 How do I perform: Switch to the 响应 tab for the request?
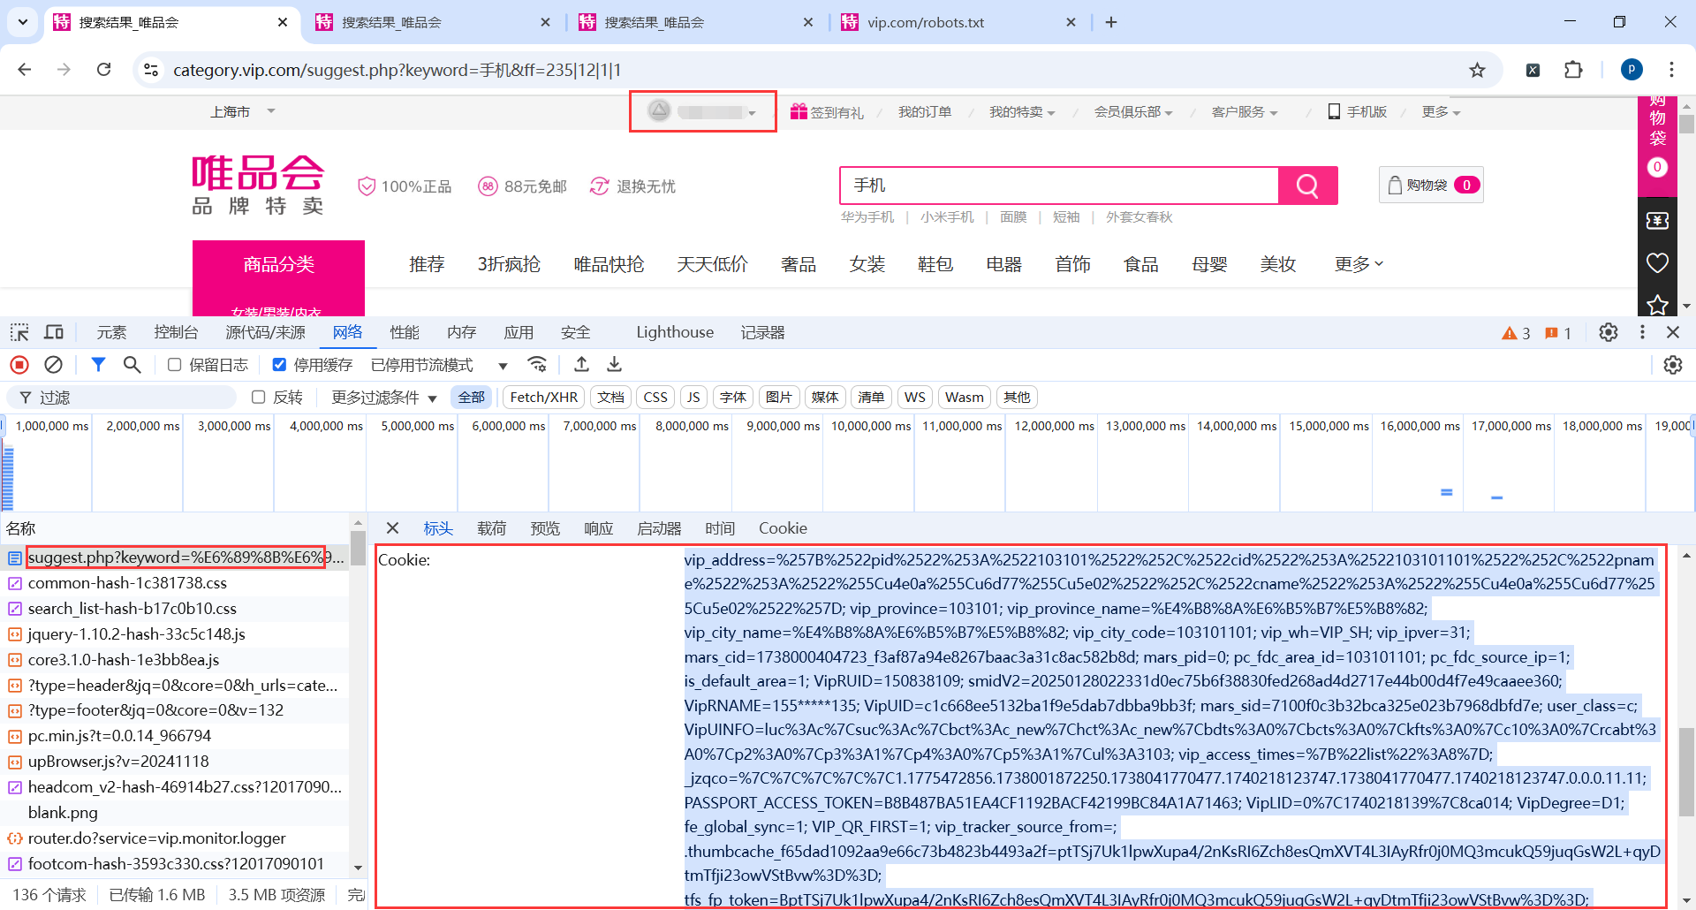pos(598,527)
